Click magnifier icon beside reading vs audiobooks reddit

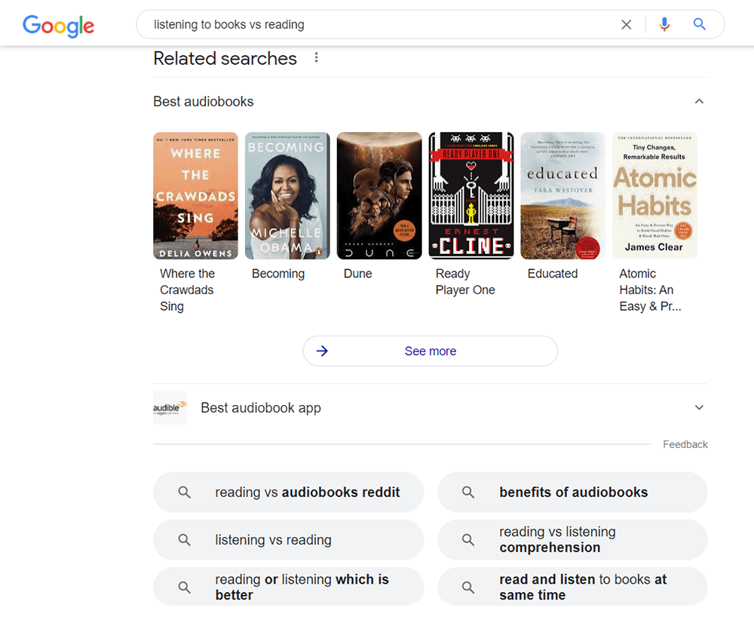[184, 492]
